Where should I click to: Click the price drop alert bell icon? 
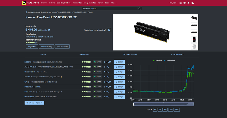(109, 30)
